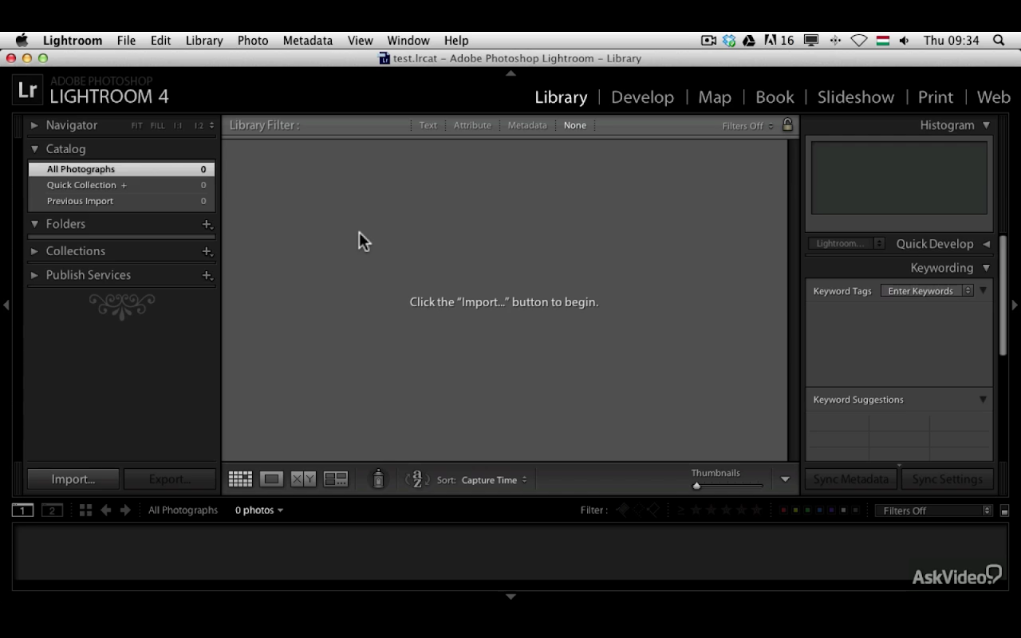Screen dimensions: 1021x638
Task: Expand the Navigator panel
Action: [34, 125]
